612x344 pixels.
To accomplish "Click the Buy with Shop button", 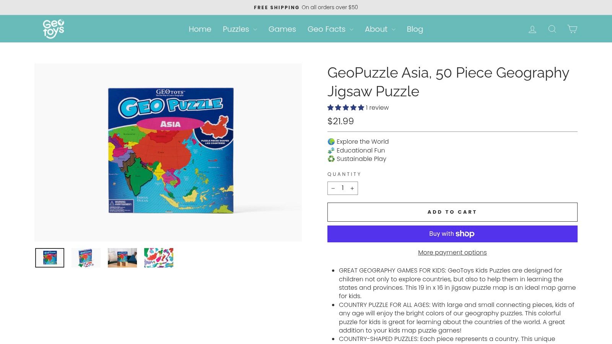I will [x=452, y=234].
